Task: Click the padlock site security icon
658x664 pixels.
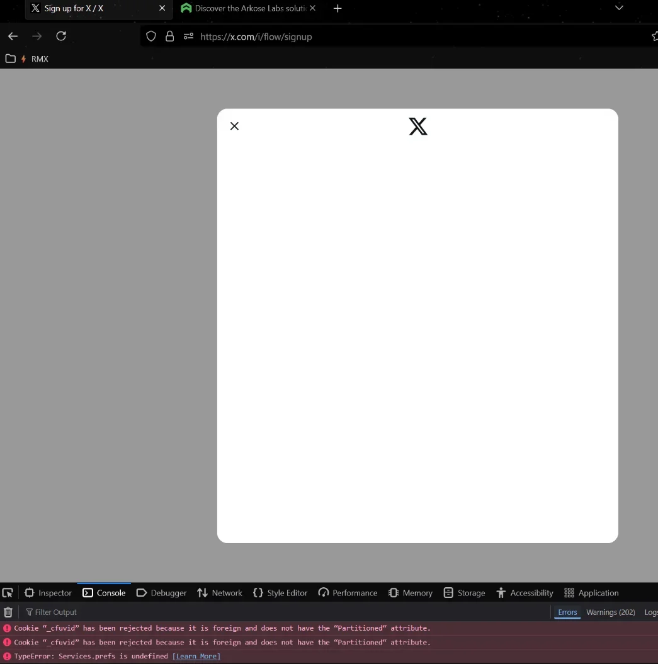Action: pos(169,37)
